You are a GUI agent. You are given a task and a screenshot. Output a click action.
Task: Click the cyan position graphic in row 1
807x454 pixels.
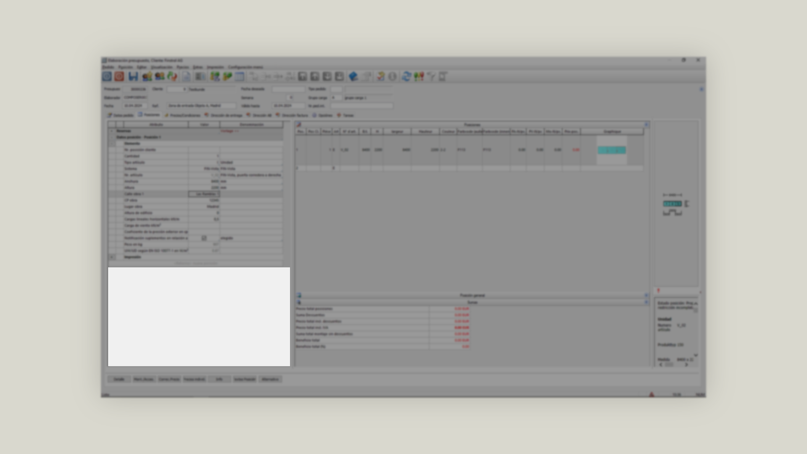(x=612, y=150)
